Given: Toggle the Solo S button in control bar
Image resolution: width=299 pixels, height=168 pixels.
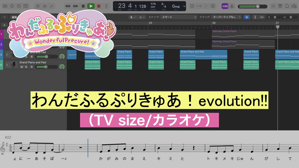Looking at the screenshot, I should 213,6.
